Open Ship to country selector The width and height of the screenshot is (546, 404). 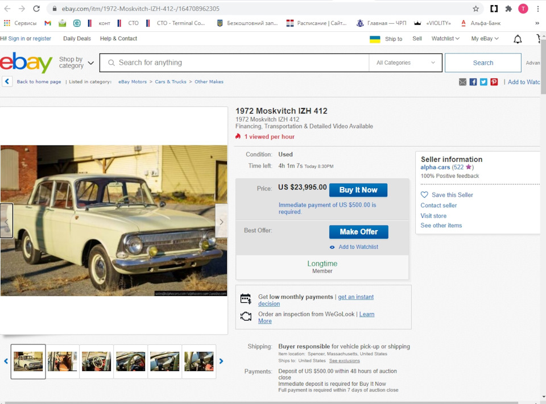(x=386, y=39)
